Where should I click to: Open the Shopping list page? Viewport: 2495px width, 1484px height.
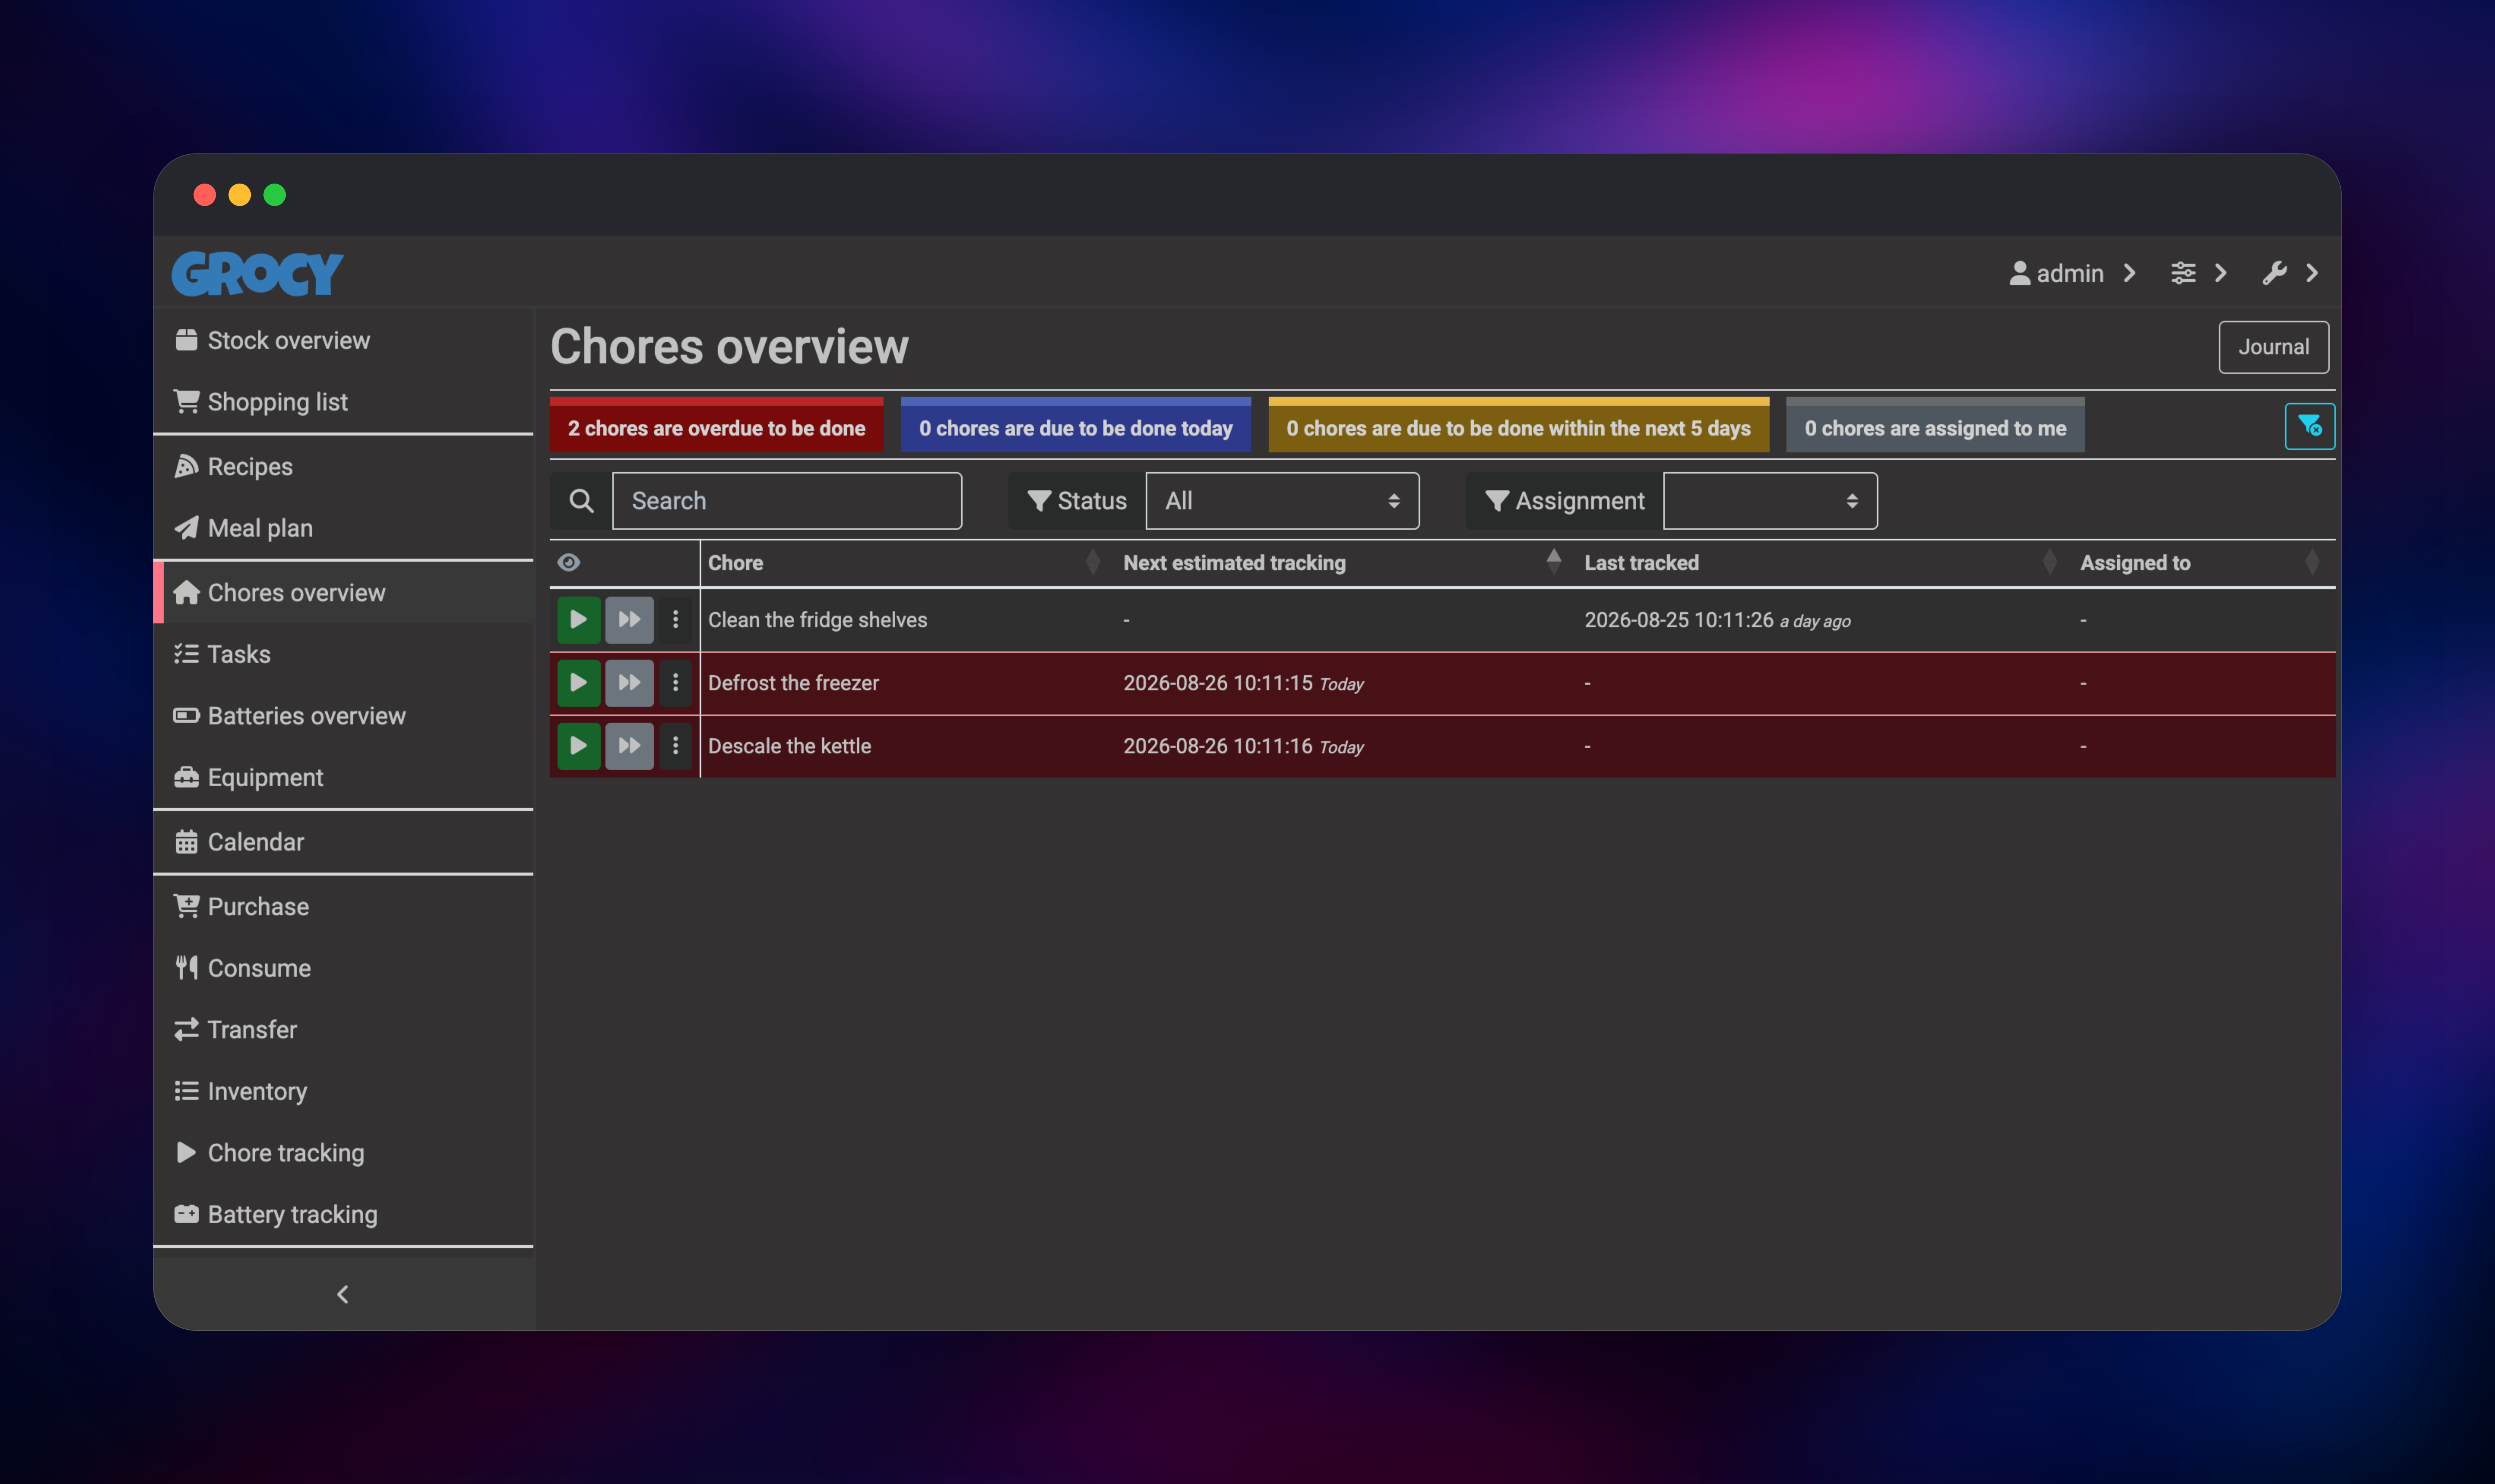click(x=343, y=402)
